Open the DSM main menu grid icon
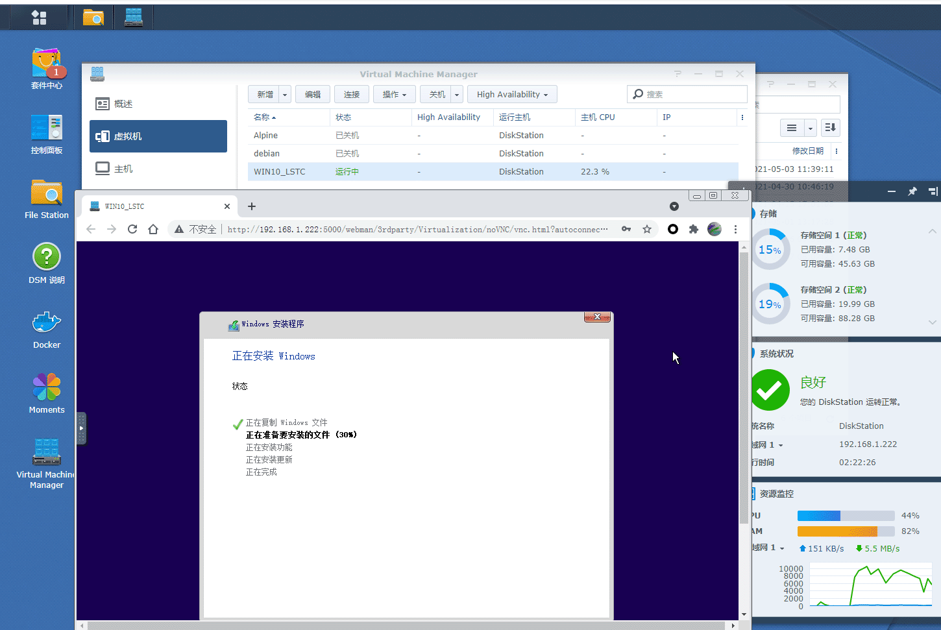 [39, 18]
